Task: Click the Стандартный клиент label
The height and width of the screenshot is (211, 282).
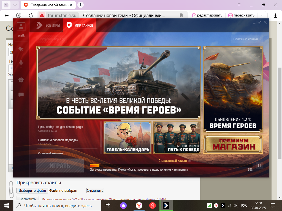Action: coord(173,161)
